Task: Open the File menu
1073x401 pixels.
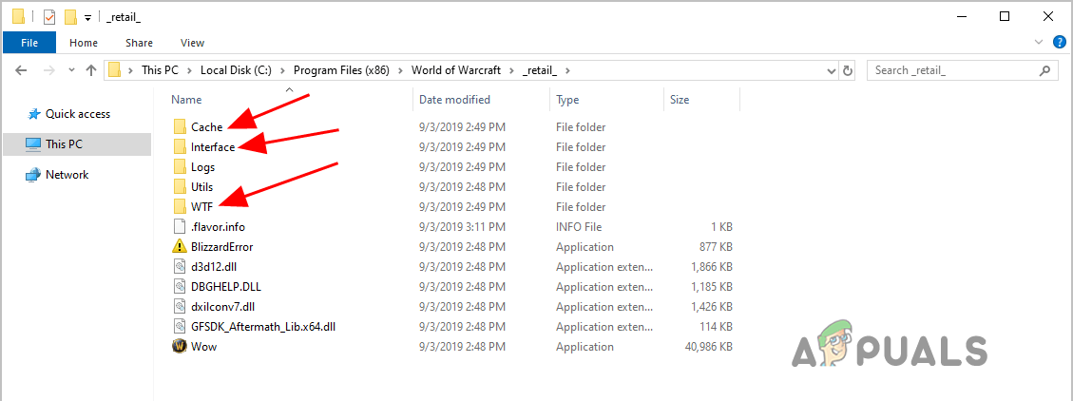Action: click(x=29, y=43)
